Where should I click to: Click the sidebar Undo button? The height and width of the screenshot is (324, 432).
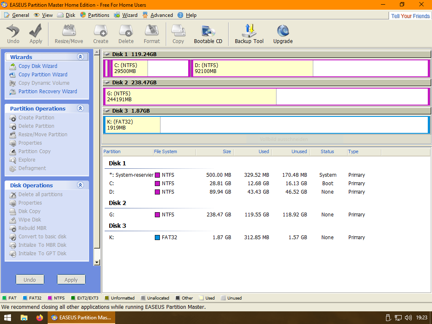(30, 280)
